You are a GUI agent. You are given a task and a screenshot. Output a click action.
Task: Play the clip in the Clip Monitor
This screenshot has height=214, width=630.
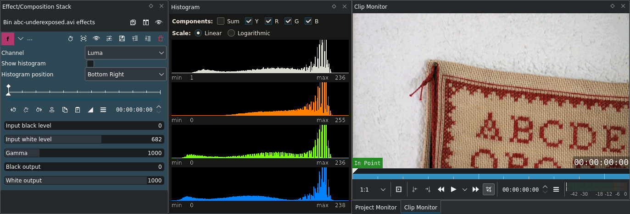point(454,189)
